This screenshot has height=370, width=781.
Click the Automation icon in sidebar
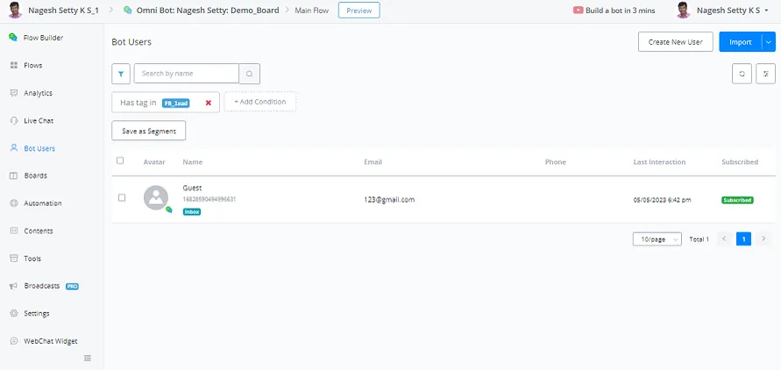(14, 203)
